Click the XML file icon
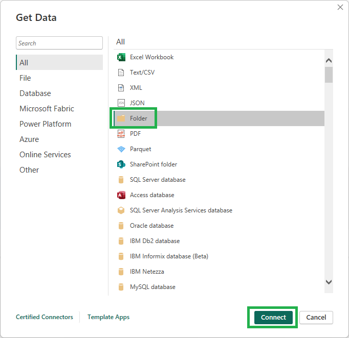This screenshot has height=338, width=349. pyautogui.click(x=121, y=88)
